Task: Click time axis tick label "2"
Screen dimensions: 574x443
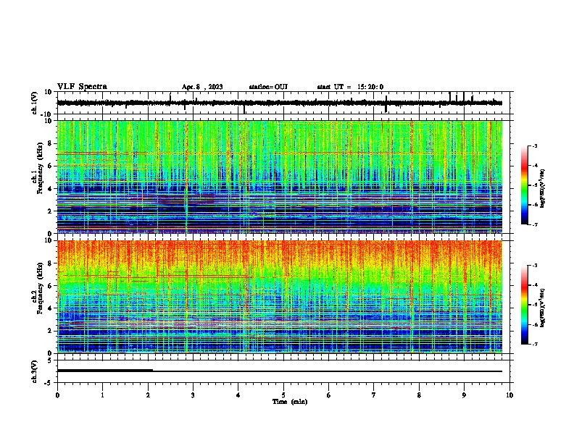Action: click(148, 395)
